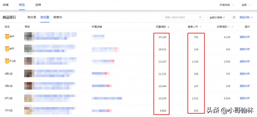The height and width of the screenshot is (117, 257).
Task: Click the 流量指数 value 18,411
Action: tap(162, 49)
